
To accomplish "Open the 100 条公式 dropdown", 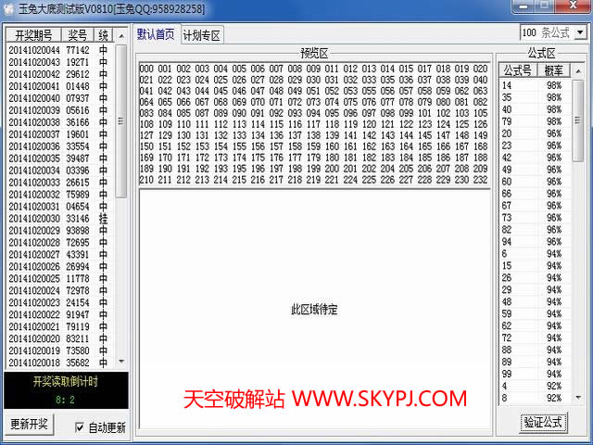I will coord(580,32).
